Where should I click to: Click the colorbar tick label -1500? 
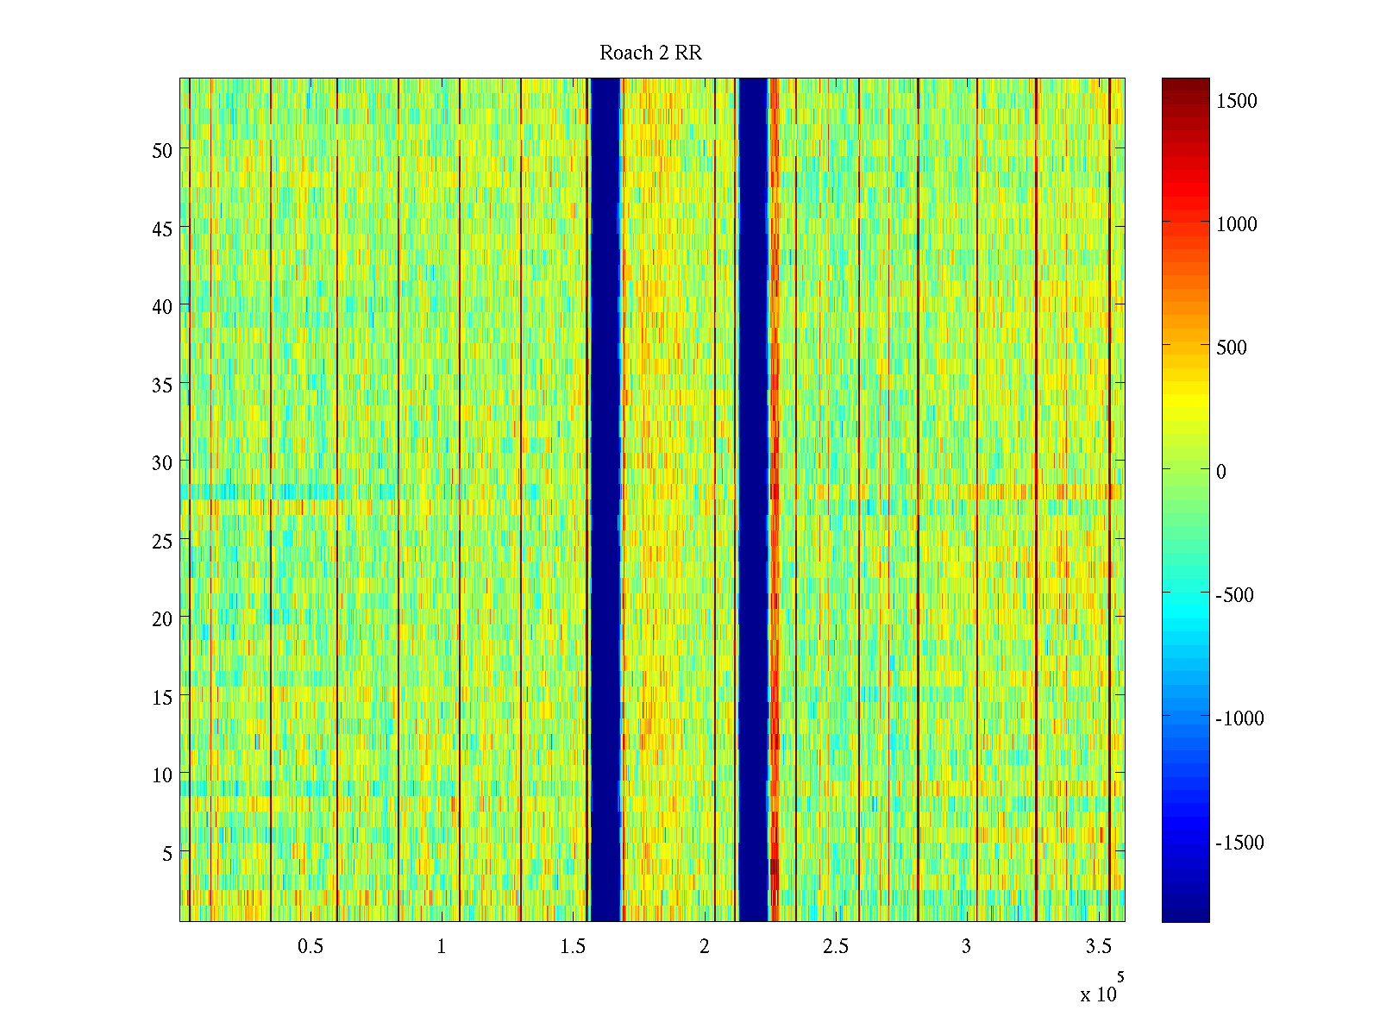[x=1239, y=843]
